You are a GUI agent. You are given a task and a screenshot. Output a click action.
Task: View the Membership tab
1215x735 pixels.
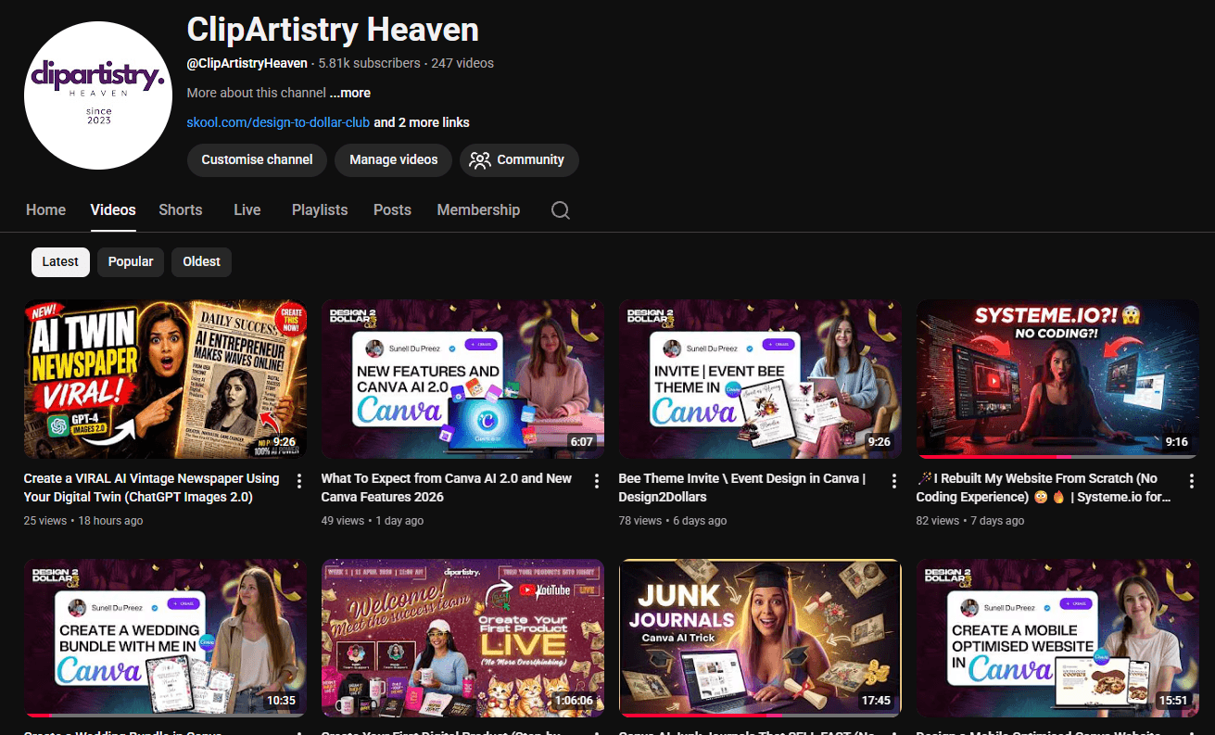tap(478, 210)
